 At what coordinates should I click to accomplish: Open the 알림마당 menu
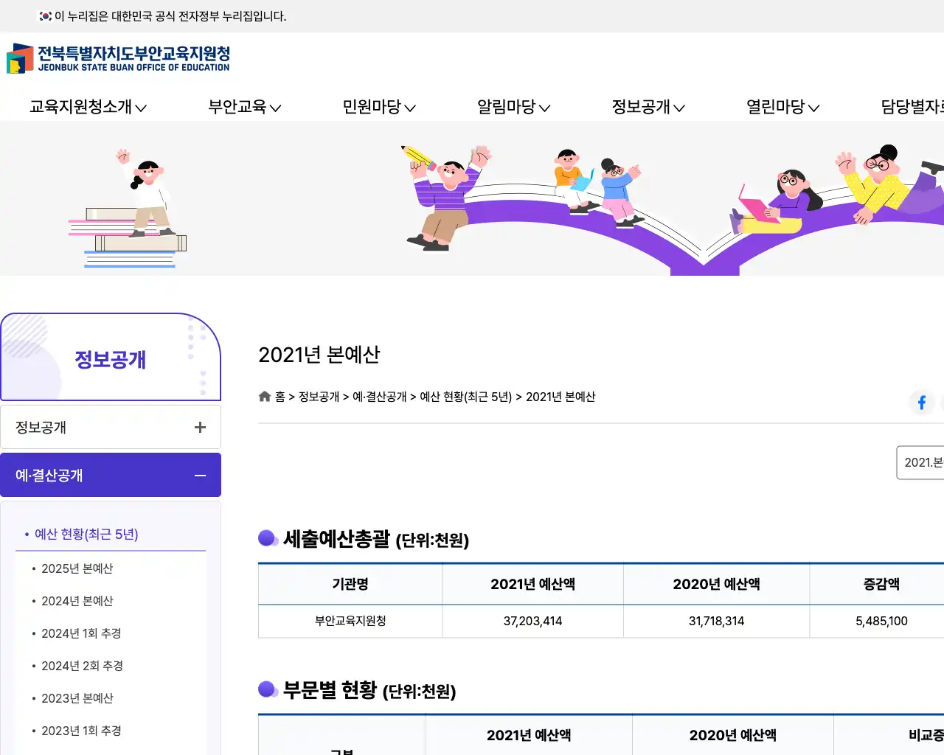pyautogui.click(x=514, y=107)
